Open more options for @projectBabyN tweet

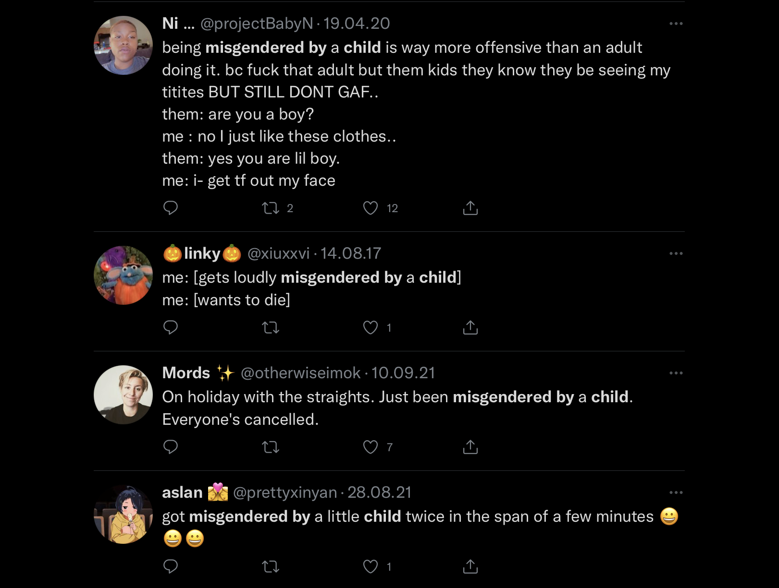tap(676, 24)
